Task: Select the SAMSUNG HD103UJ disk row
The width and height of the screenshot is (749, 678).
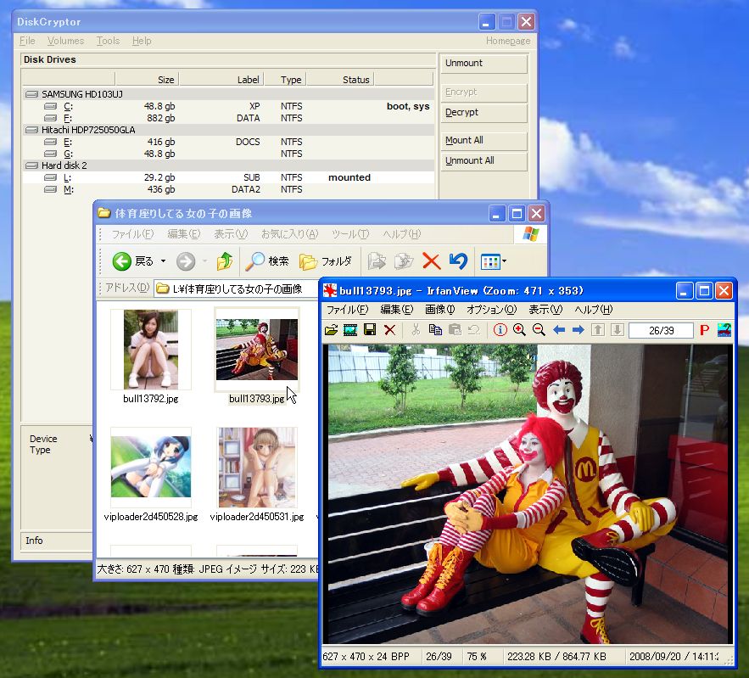Action: pos(228,94)
